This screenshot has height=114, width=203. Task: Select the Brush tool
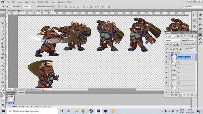tap(3, 43)
